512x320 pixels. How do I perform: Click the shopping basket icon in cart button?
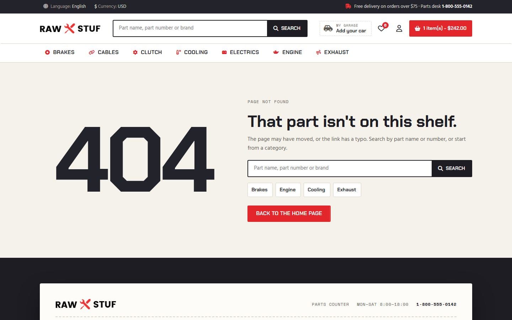(417, 28)
